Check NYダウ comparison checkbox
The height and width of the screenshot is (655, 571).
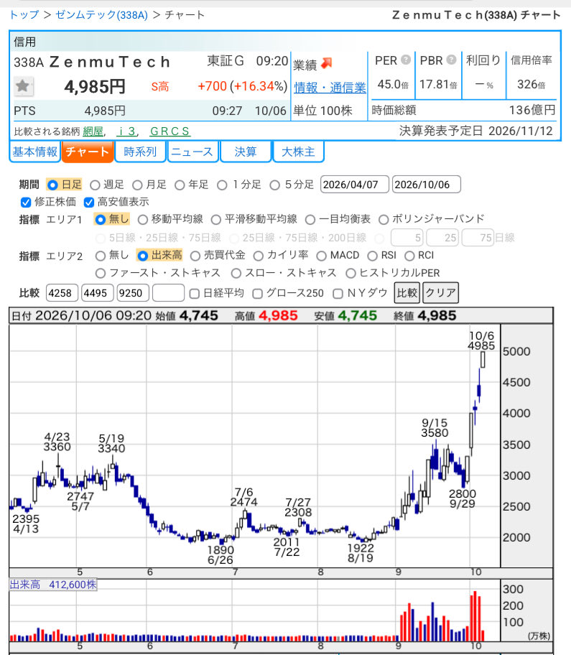(x=338, y=294)
